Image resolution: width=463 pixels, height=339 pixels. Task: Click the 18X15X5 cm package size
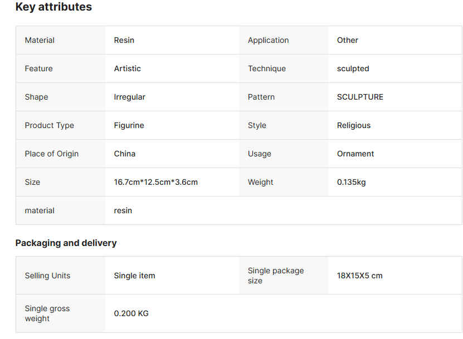[x=359, y=276]
